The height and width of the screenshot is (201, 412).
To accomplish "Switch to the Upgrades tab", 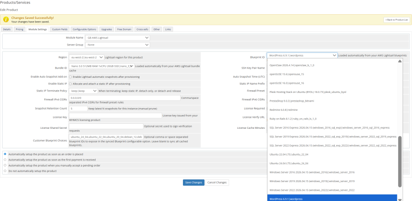I will coord(107,29).
